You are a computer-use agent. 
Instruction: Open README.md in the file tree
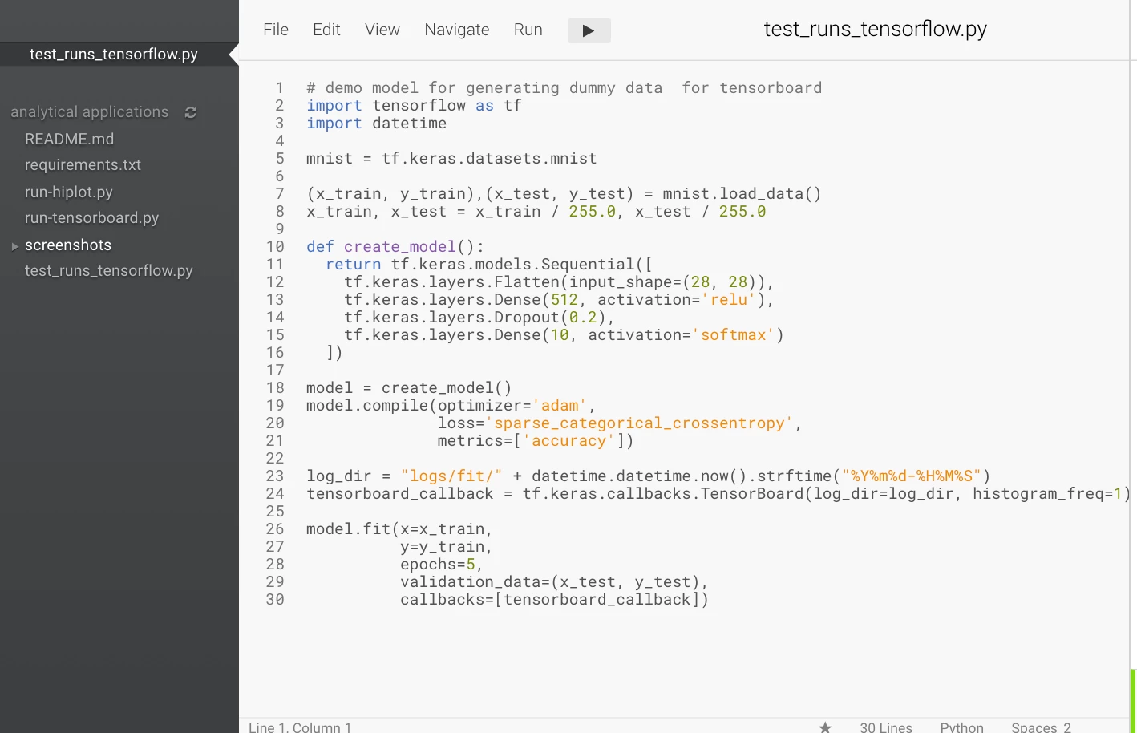[69, 139]
